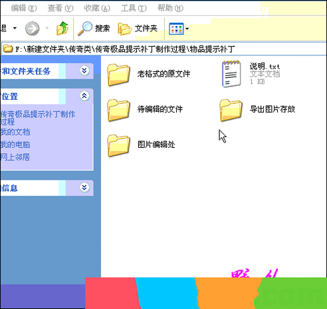Select the 图片编辑处 folder icon
Image resolution: width=327 pixels, height=309 pixels.
coord(118,146)
